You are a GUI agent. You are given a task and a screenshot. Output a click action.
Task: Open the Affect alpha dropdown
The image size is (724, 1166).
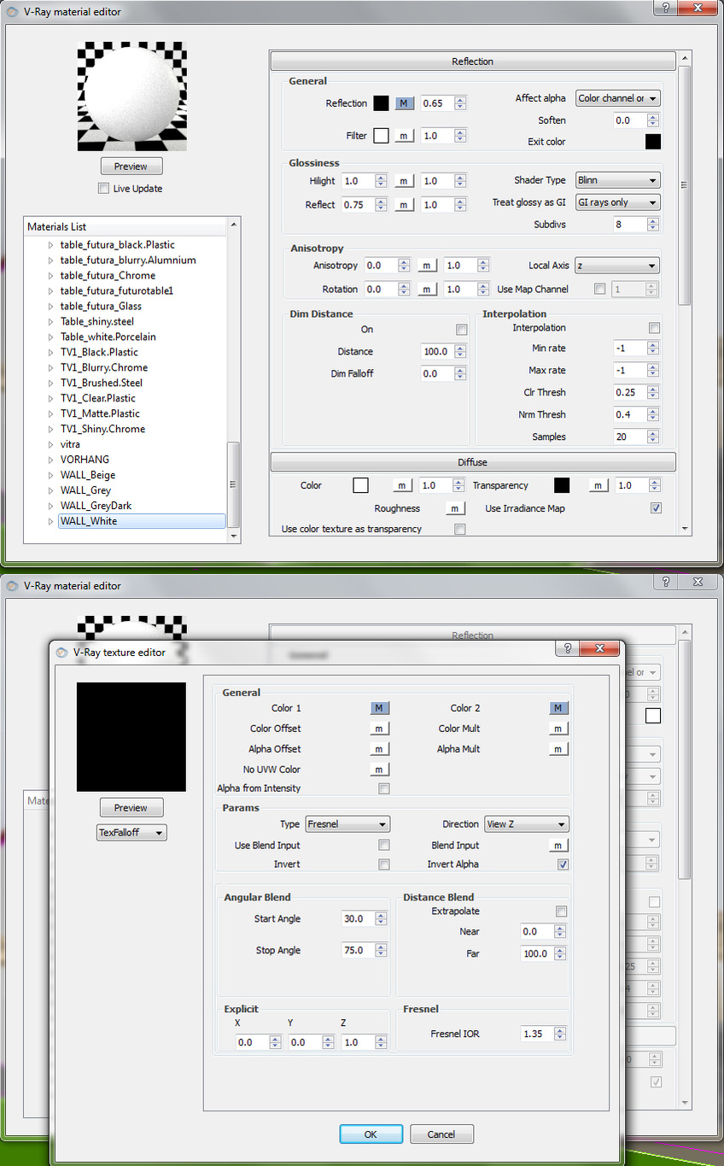(x=618, y=98)
